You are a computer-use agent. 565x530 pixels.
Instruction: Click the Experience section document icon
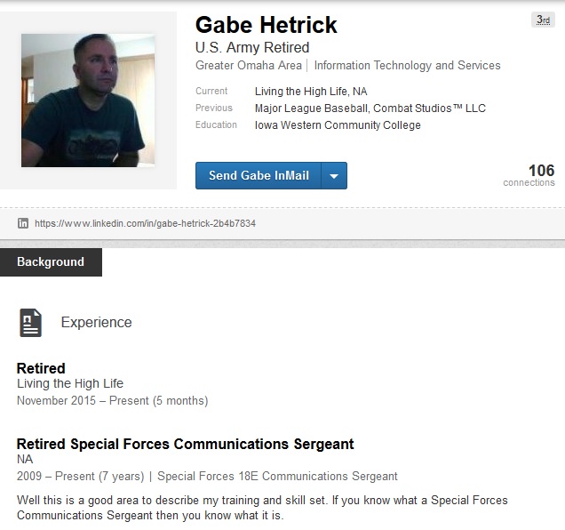(x=31, y=322)
